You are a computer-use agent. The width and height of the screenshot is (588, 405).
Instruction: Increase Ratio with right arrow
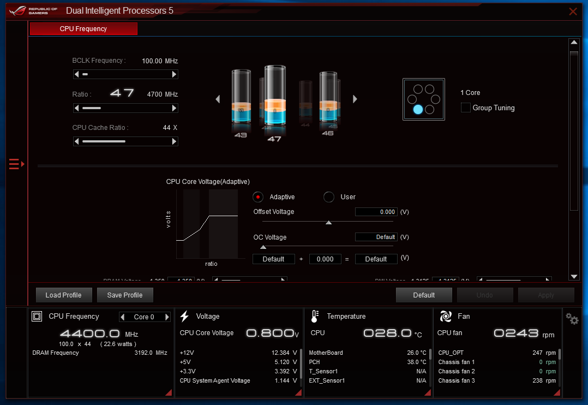coord(174,108)
